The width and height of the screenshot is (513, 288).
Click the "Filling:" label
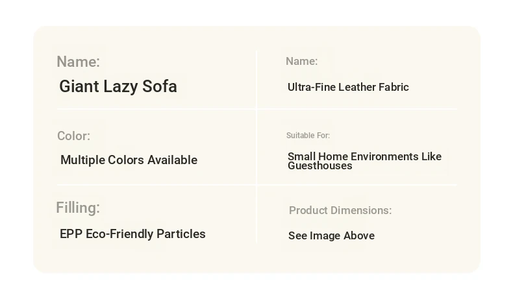point(78,208)
